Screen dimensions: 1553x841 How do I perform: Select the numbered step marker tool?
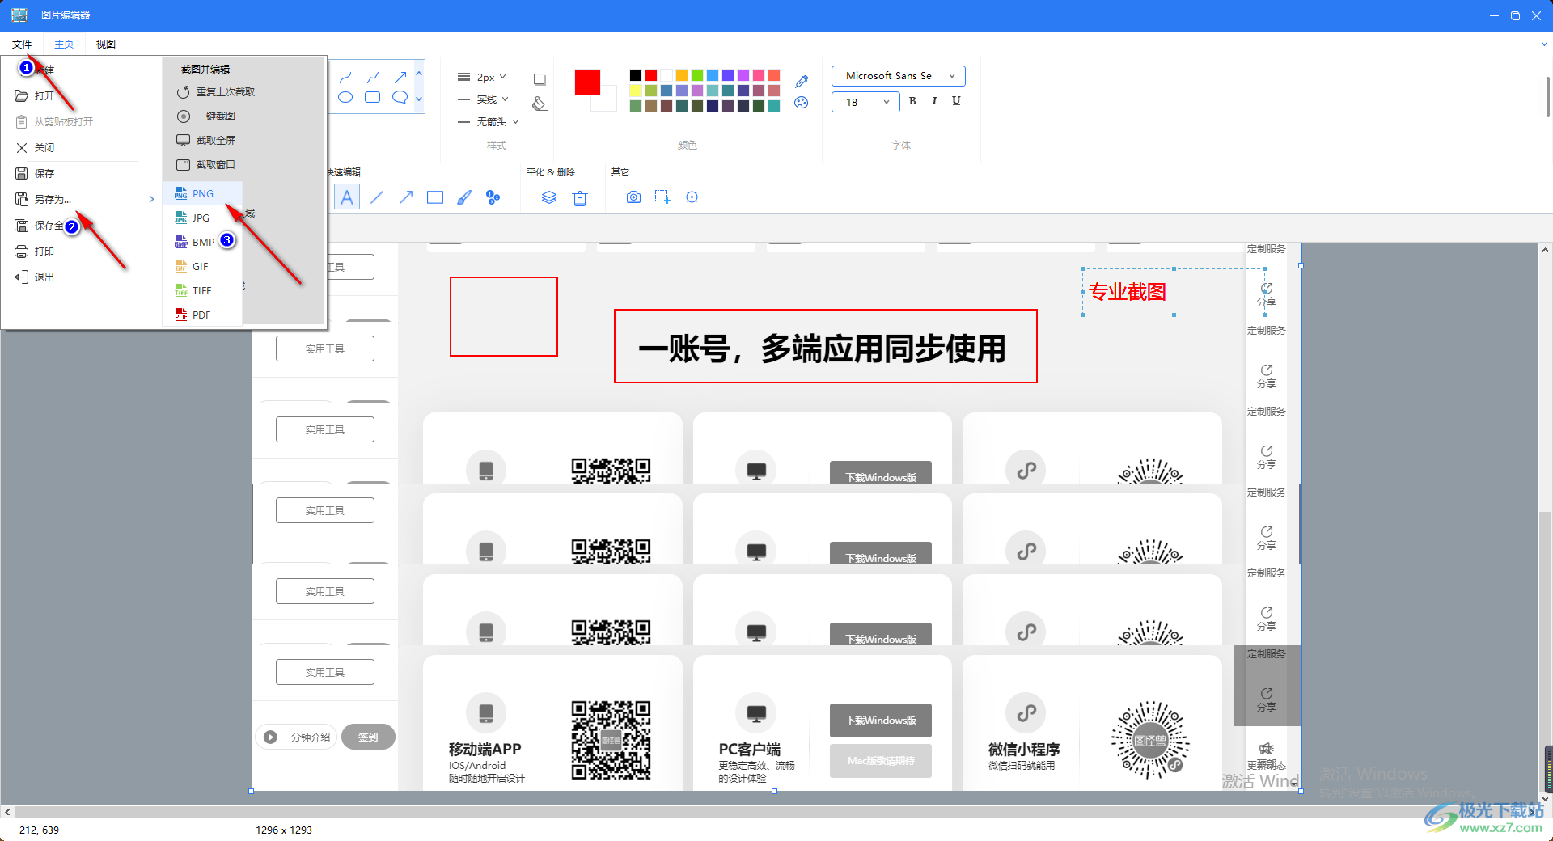[493, 197]
